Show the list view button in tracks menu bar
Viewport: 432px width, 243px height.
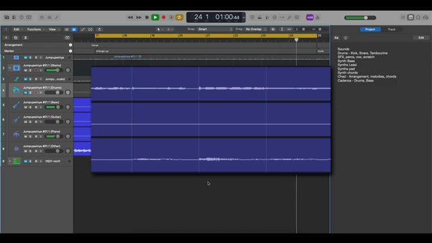click(67, 29)
